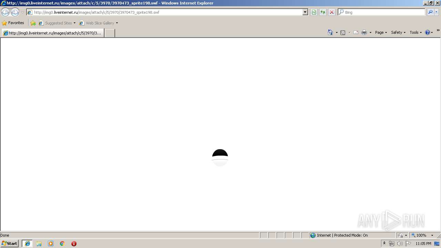Viewport: 441px width, 248px height.
Task: Expand the Feeds dropdown arrow
Action: (x=349, y=32)
